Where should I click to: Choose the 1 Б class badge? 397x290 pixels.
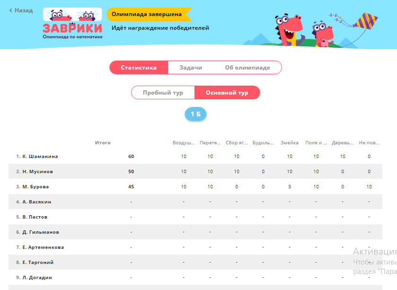[195, 114]
